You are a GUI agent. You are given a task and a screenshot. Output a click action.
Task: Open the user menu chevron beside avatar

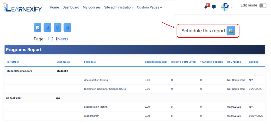tap(232, 7)
